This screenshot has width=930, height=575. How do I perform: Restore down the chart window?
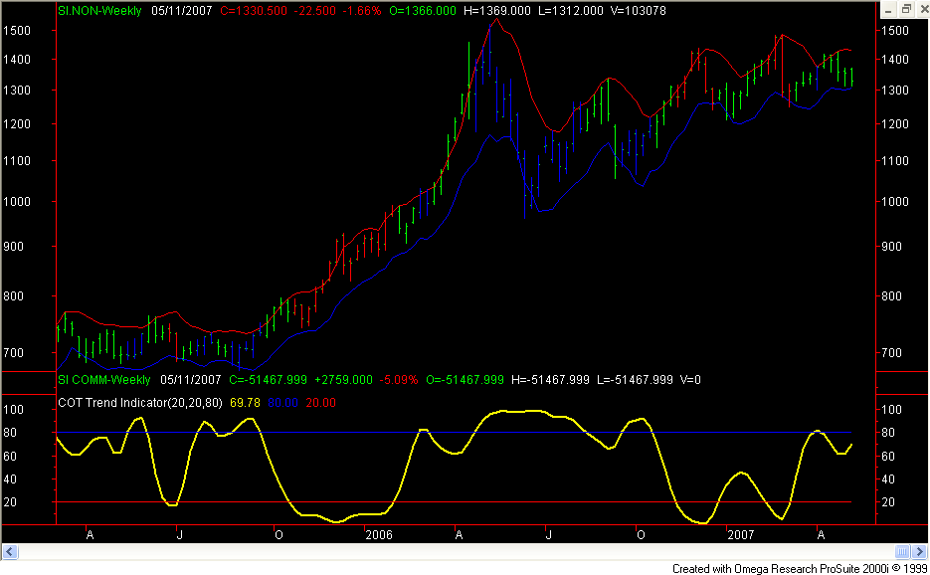pyautogui.click(x=906, y=10)
